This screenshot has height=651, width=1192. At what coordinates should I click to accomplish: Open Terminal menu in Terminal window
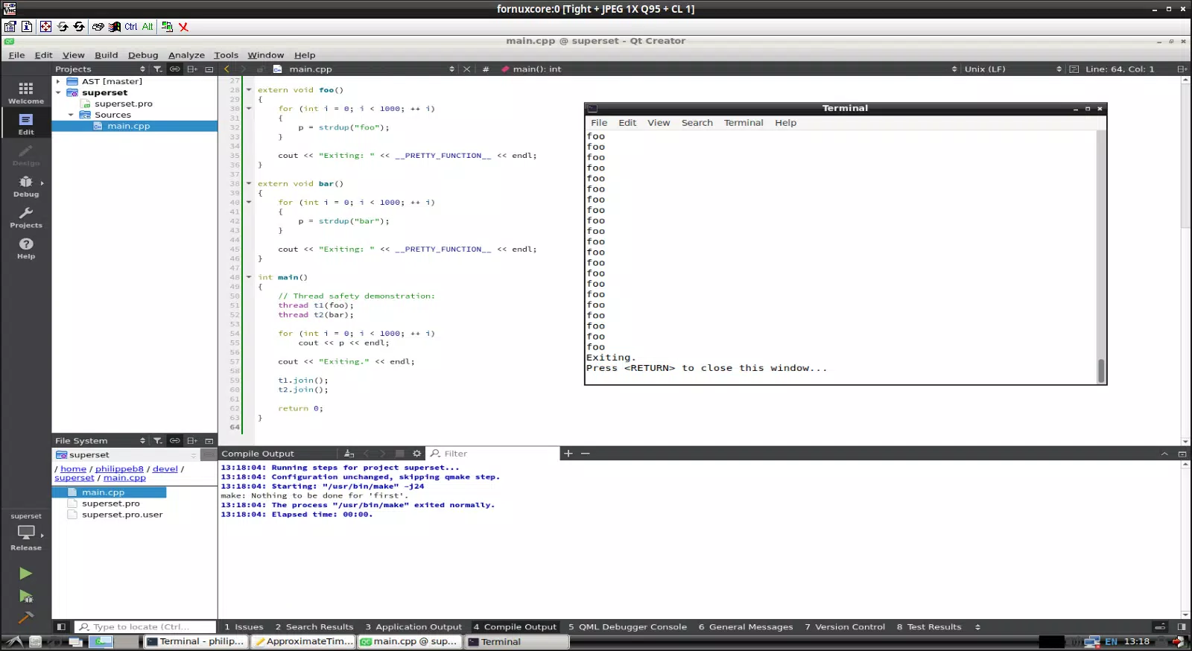coord(744,123)
